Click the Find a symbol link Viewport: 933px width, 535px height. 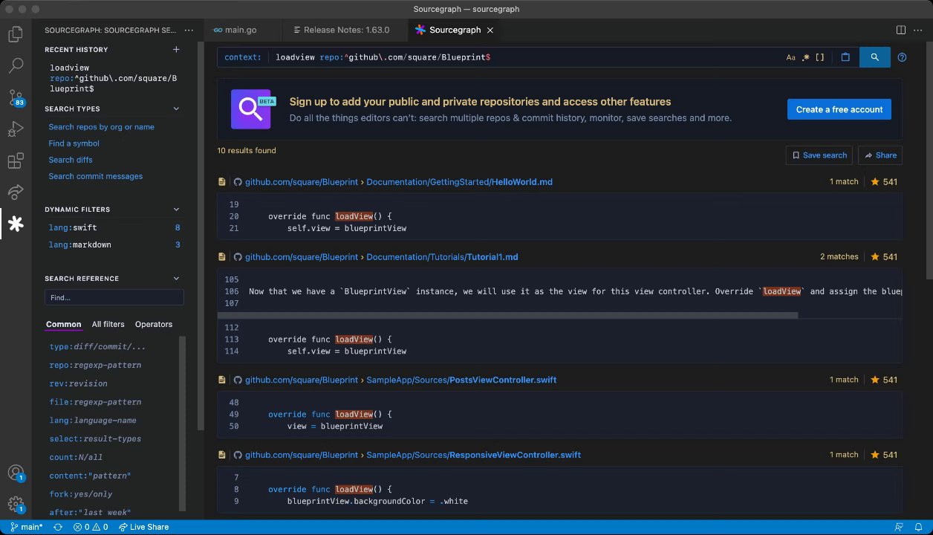pyautogui.click(x=74, y=143)
